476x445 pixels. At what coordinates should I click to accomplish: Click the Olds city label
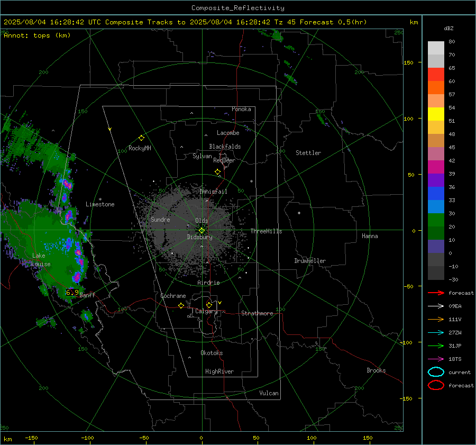coord(202,221)
